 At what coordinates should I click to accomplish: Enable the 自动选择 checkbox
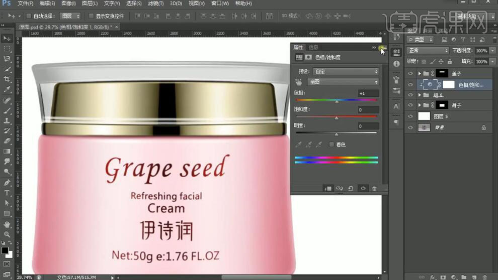pyautogui.click(x=29, y=16)
